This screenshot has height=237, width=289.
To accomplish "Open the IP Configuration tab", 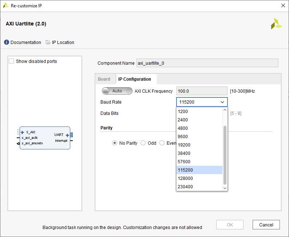I will coord(134,79).
